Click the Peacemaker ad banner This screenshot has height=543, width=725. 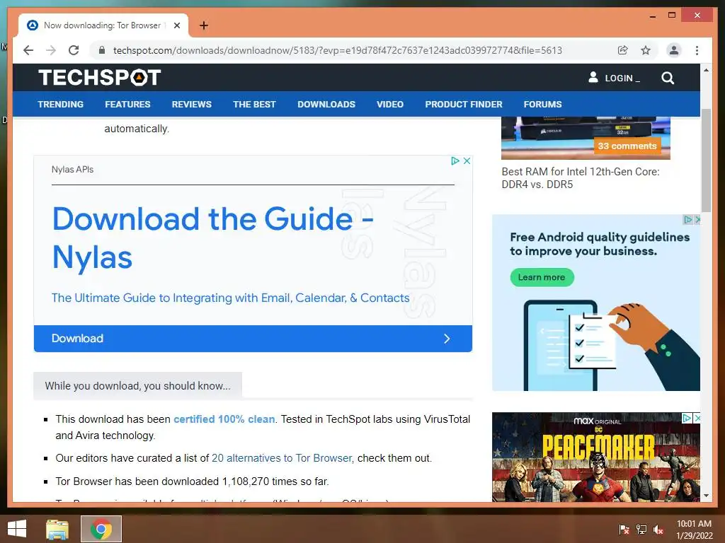pyautogui.click(x=596, y=457)
